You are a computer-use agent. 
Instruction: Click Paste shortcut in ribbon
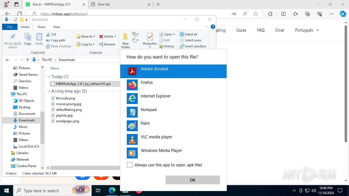click(x=59, y=46)
